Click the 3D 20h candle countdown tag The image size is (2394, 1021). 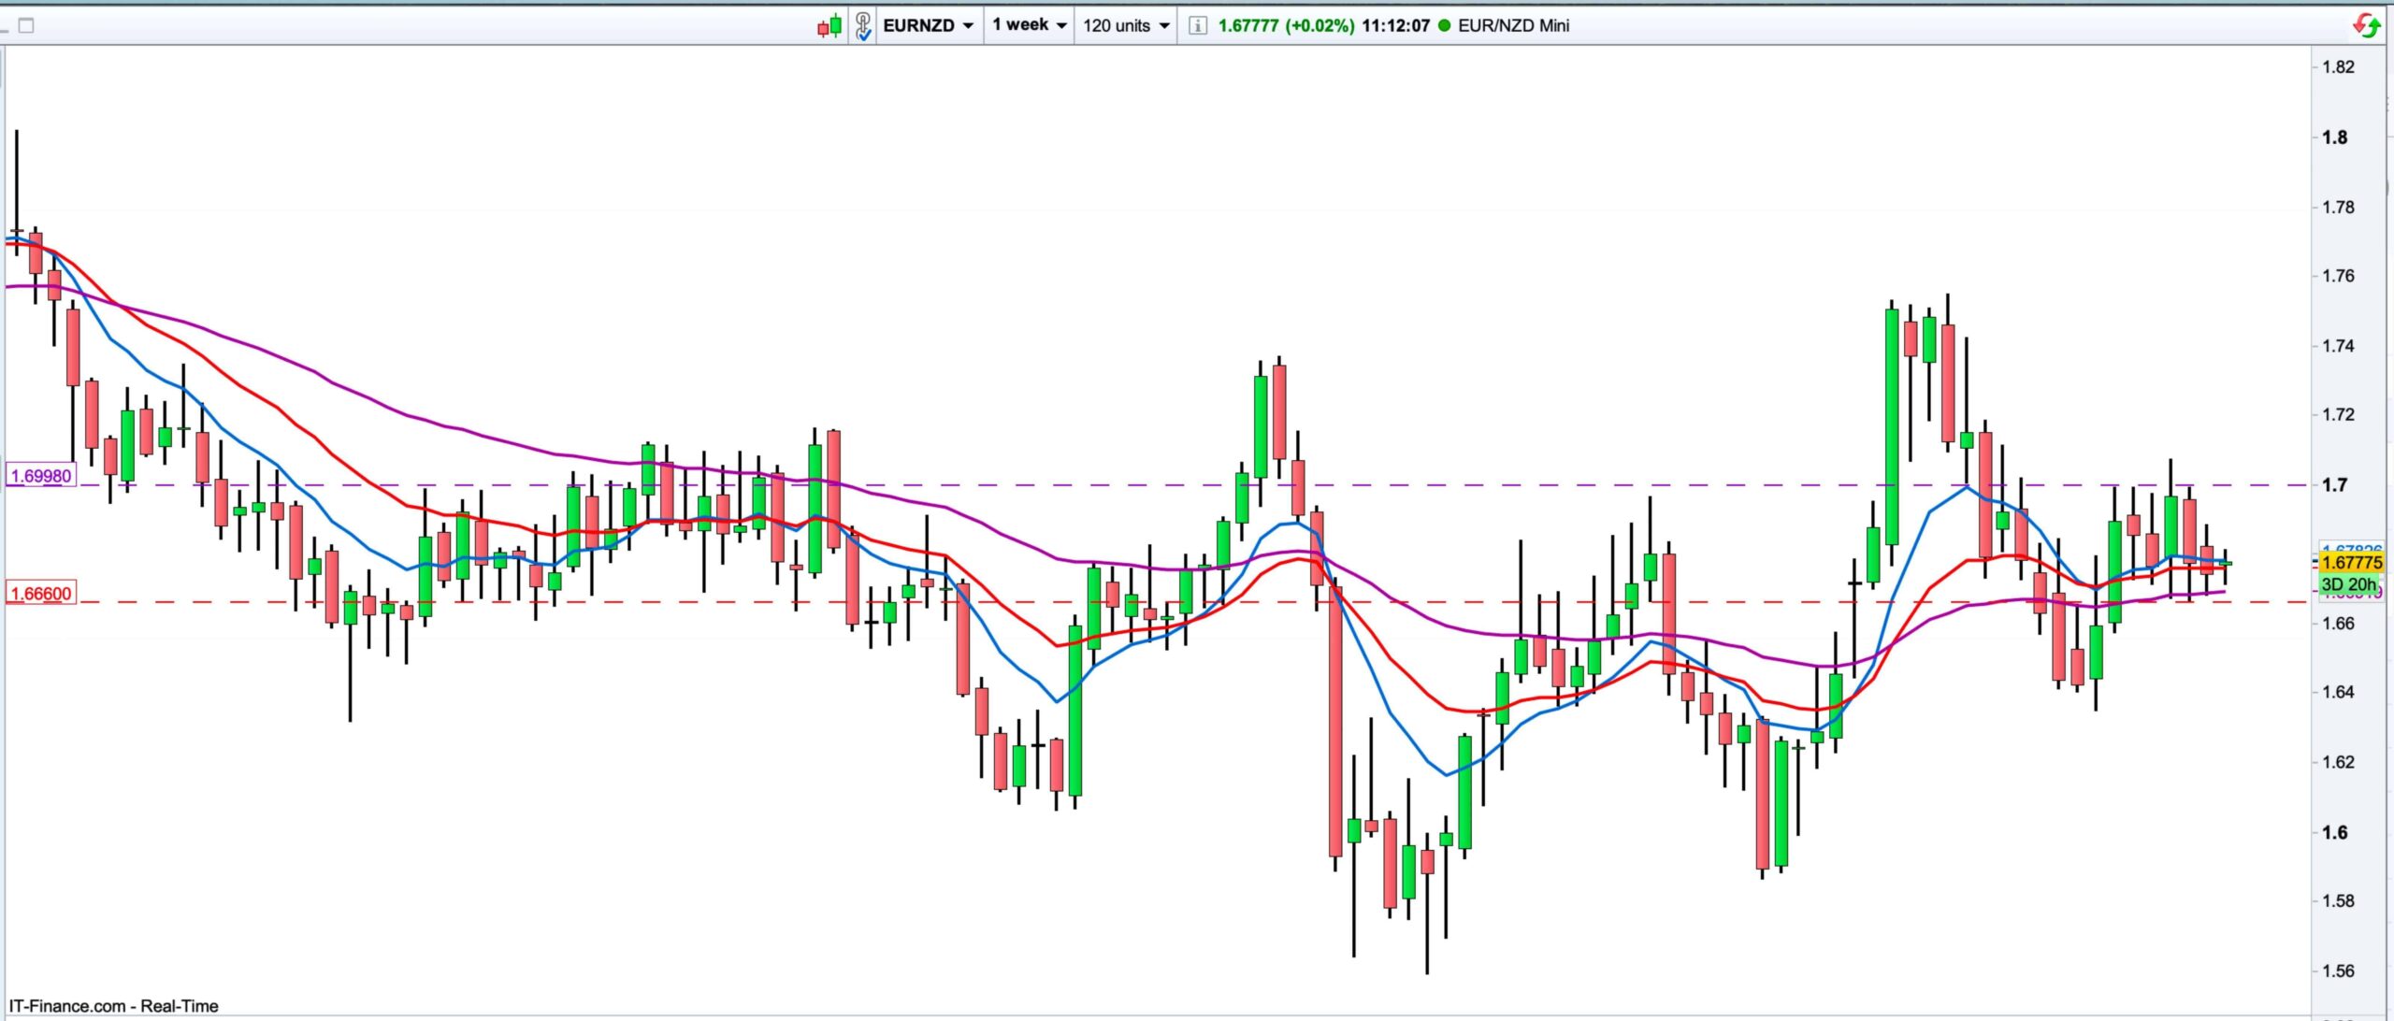(2347, 584)
